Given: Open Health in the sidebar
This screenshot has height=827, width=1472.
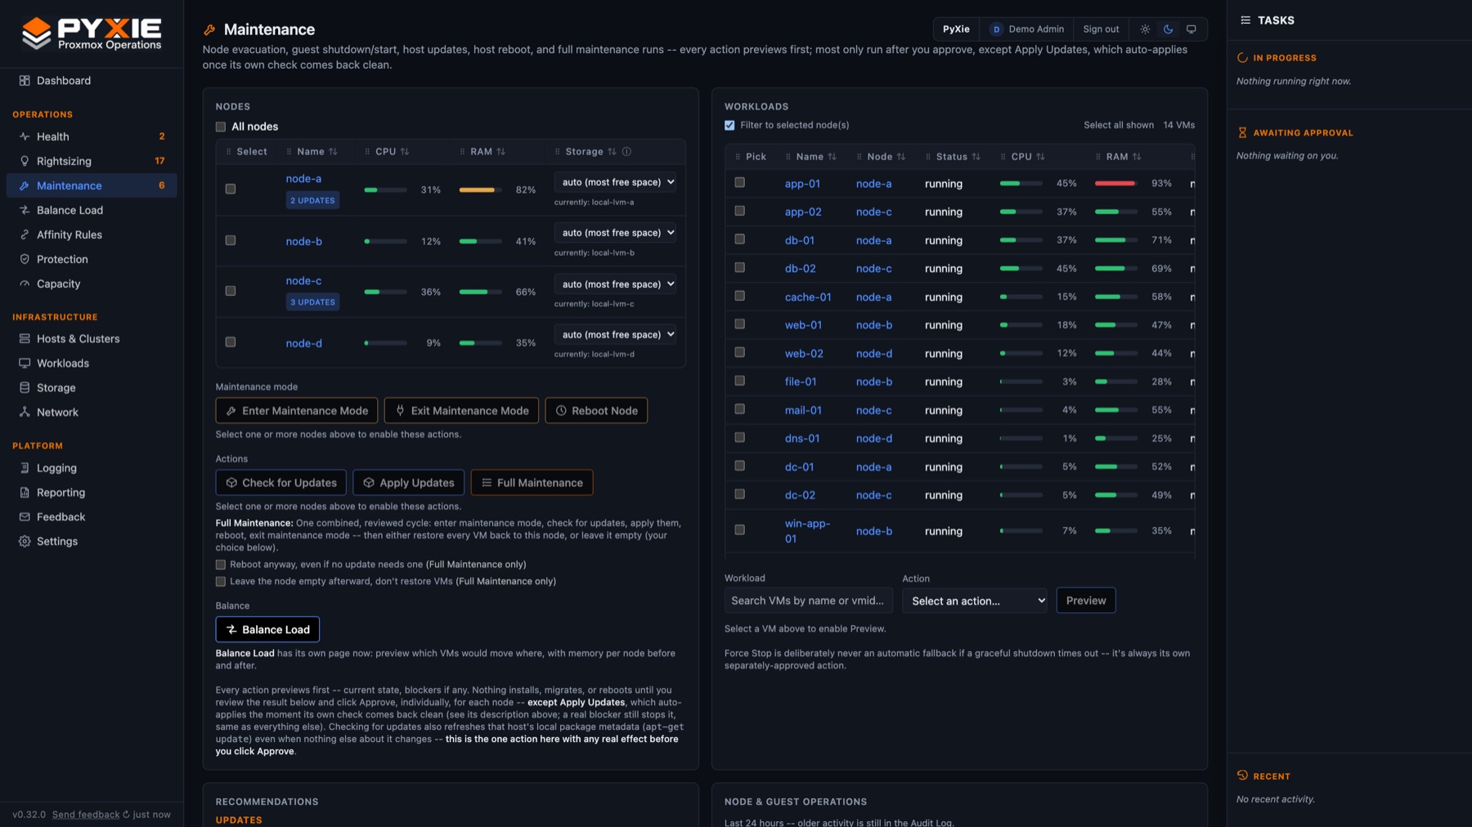Looking at the screenshot, I should (x=92, y=136).
